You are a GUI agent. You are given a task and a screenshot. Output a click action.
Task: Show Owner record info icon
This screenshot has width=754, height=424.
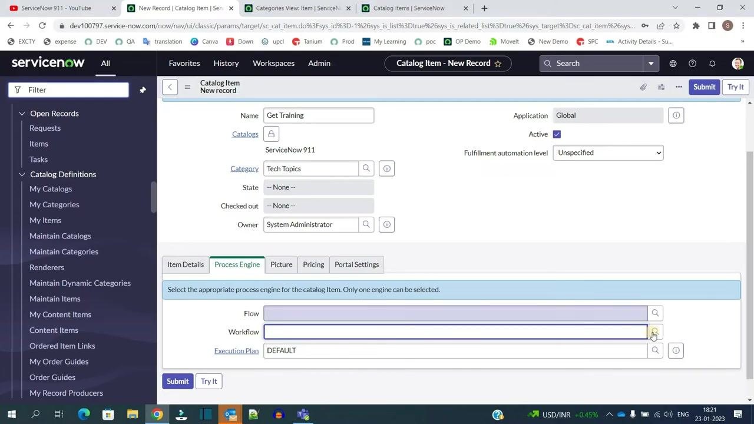pyautogui.click(x=387, y=224)
